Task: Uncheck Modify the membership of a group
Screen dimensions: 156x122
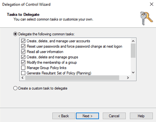Action: pos(23,62)
